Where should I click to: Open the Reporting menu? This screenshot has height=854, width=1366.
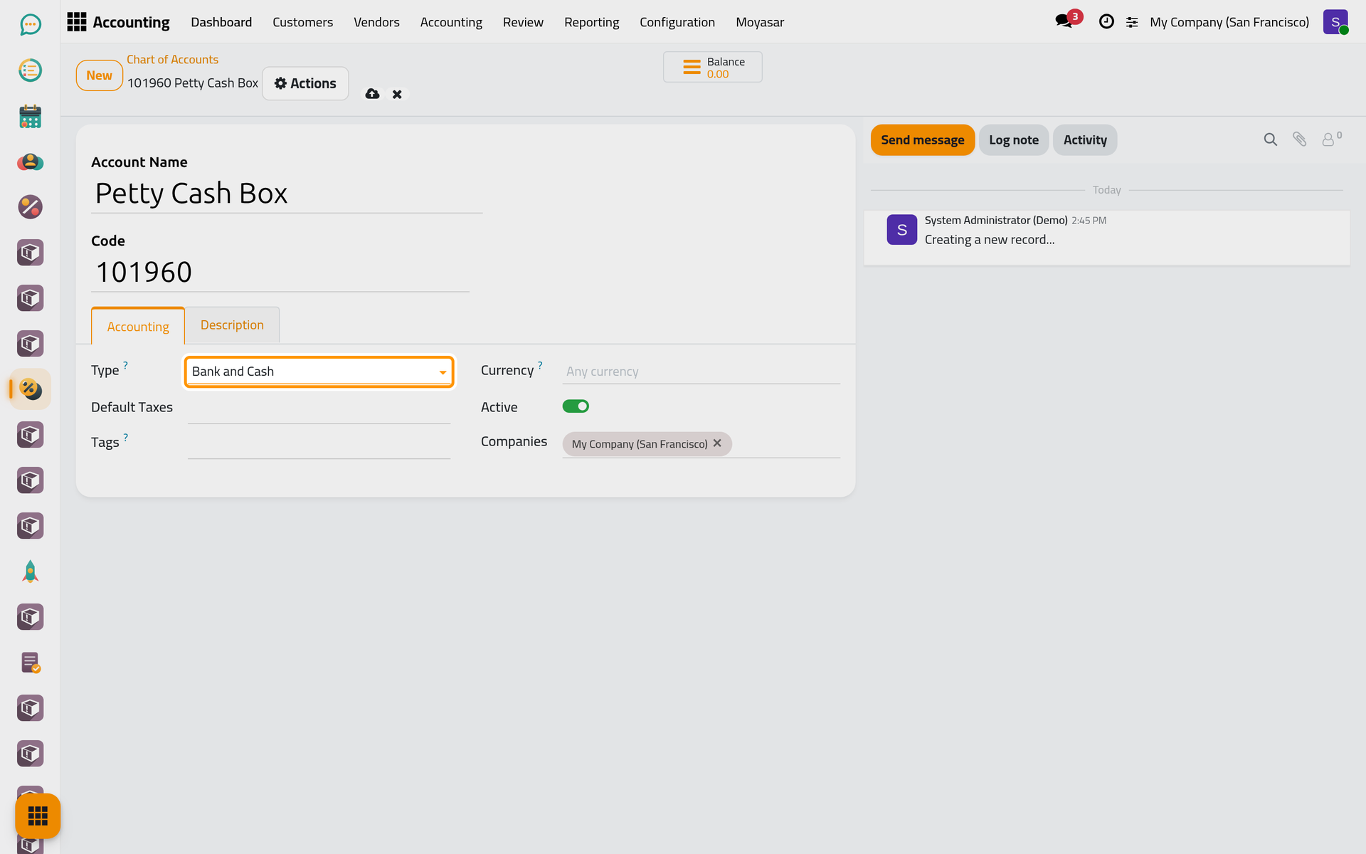[x=591, y=22]
